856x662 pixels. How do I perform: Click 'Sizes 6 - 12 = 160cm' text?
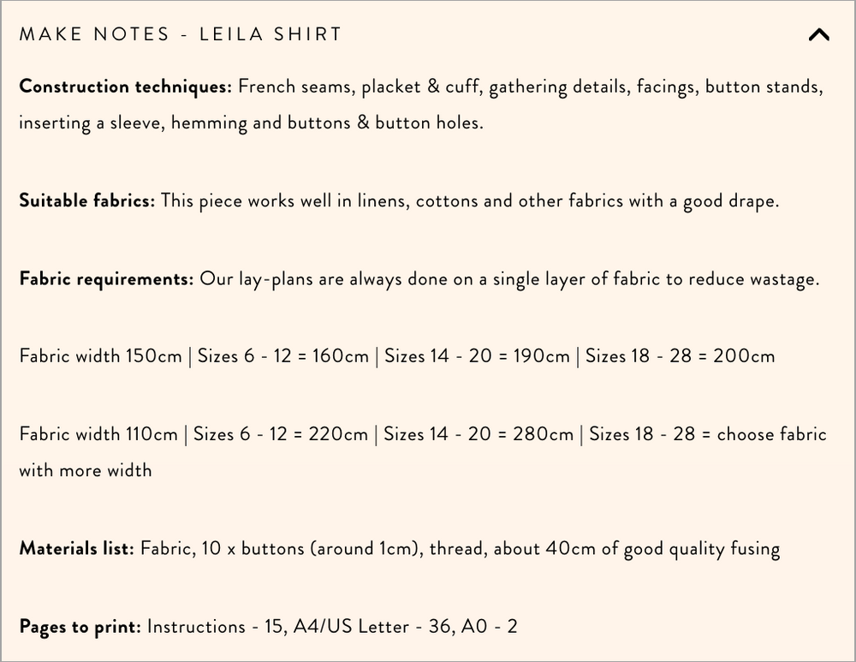(283, 355)
